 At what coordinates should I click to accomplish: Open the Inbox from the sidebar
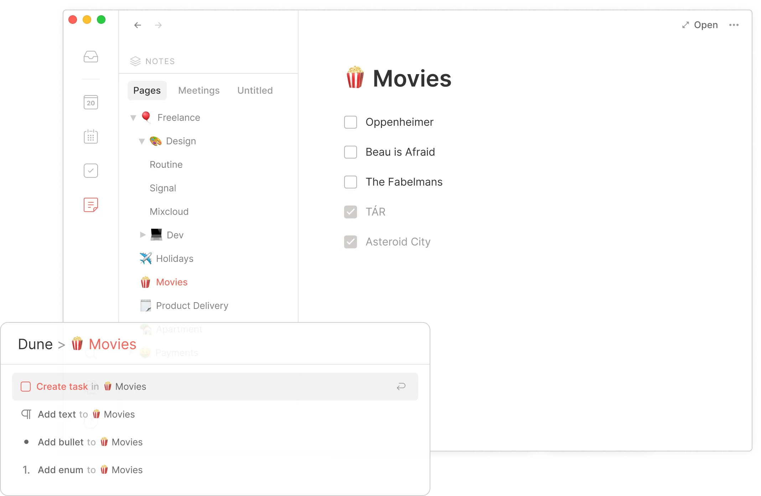[x=90, y=56]
